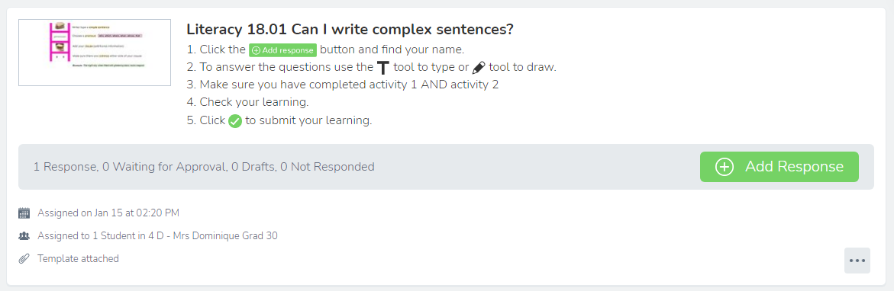Select the 0 Not Responded status text
This screenshot has height=291, width=894.
tap(328, 167)
